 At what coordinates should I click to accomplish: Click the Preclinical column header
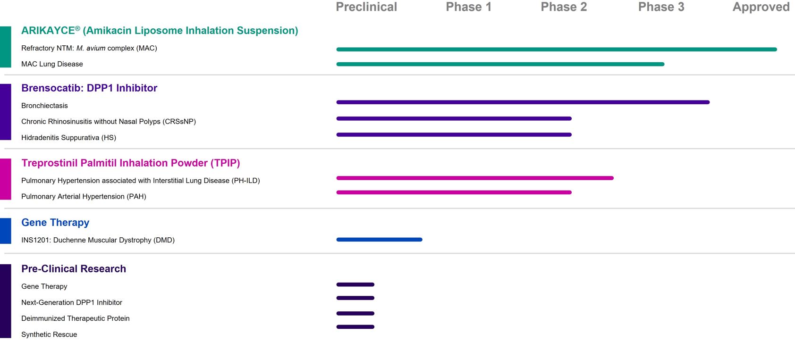pyautogui.click(x=366, y=7)
